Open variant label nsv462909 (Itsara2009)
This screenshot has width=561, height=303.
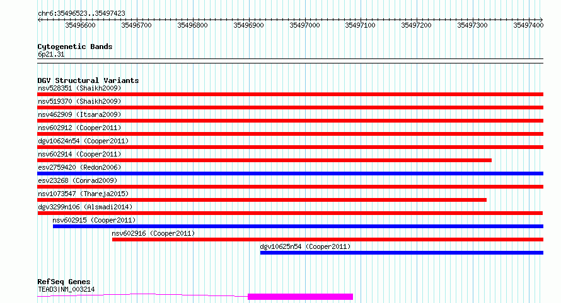pyautogui.click(x=79, y=114)
